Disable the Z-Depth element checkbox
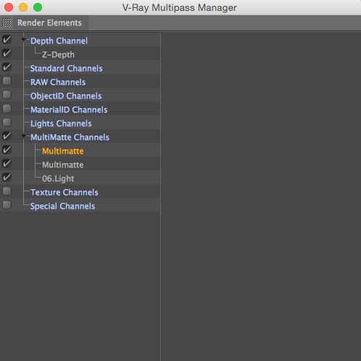361x361 pixels. [7, 54]
